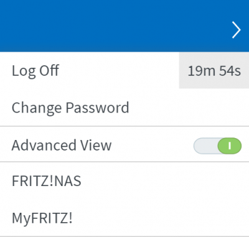Disable Advanced View with the green switch
This screenshot has height=237, width=249.
[x=217, y=146]
